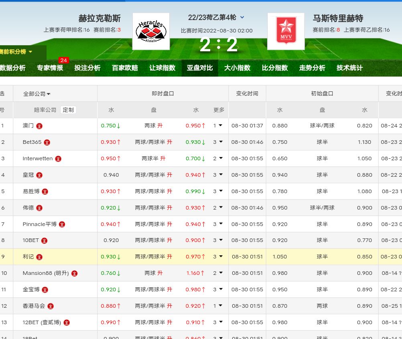Select the Mansion88 (明升) company row
Screen dimensions: 402x339
46,273
